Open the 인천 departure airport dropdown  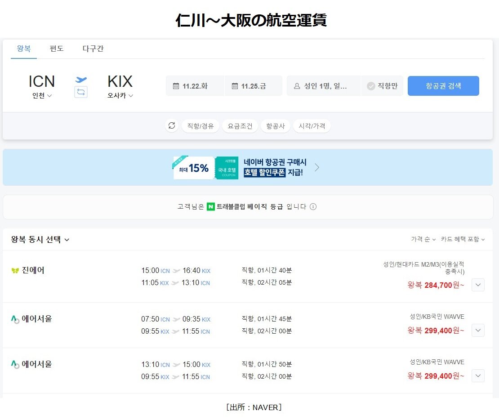click(42, 95)
